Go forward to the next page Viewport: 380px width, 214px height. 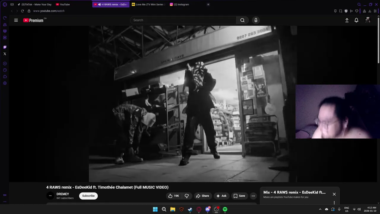(17, 11)
